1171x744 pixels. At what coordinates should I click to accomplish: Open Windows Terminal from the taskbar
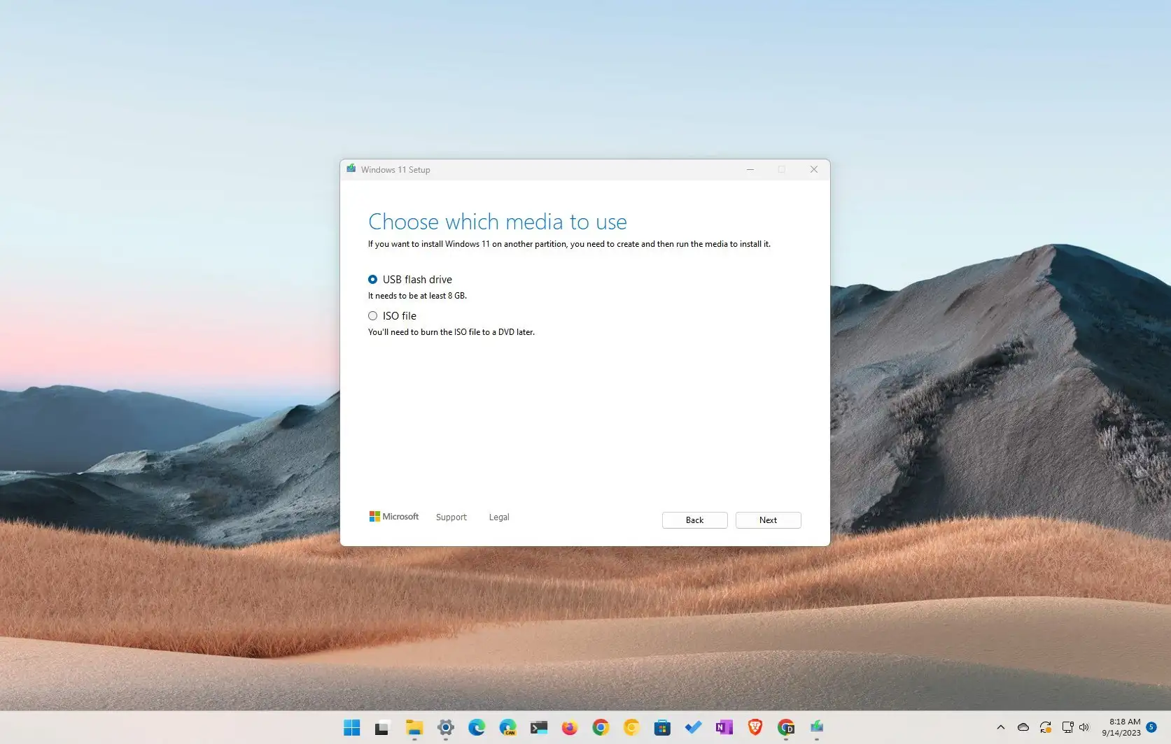(x=539, y=728)
